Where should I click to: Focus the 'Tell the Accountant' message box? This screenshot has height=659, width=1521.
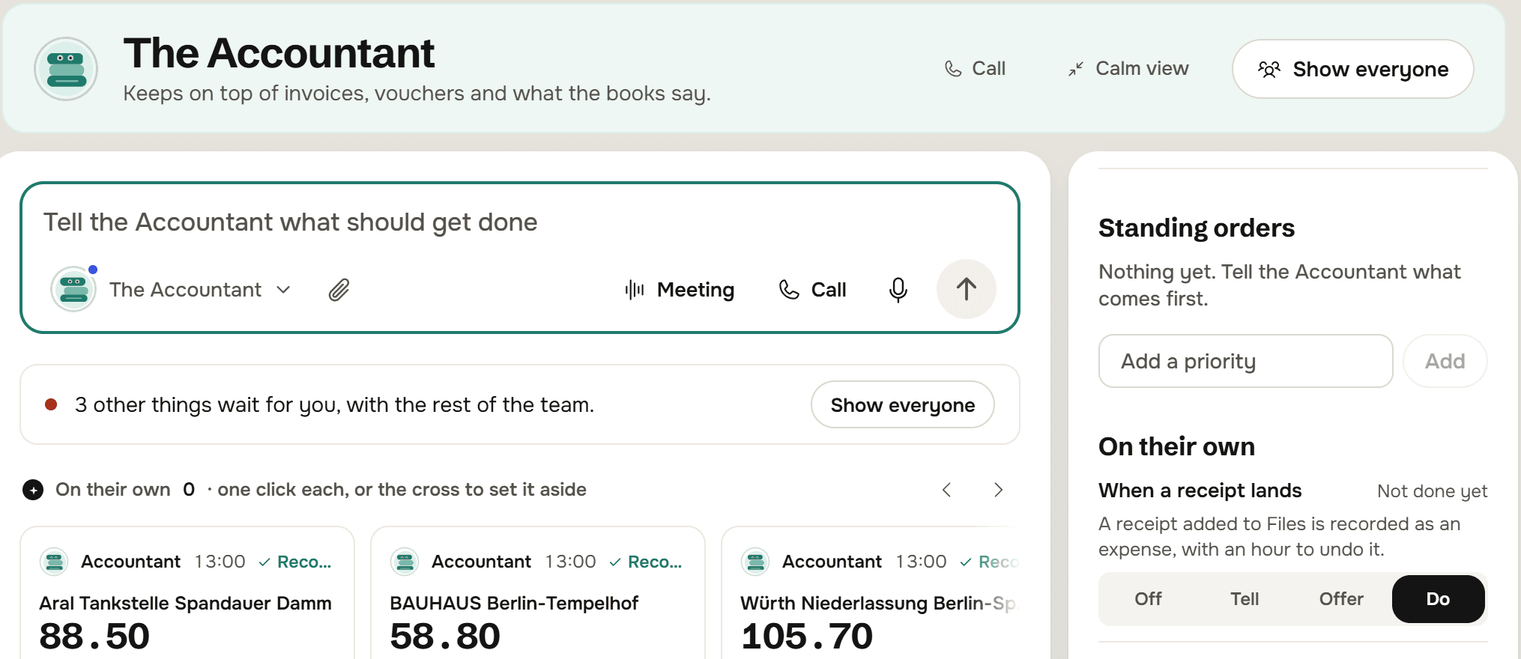coord(519,222)
